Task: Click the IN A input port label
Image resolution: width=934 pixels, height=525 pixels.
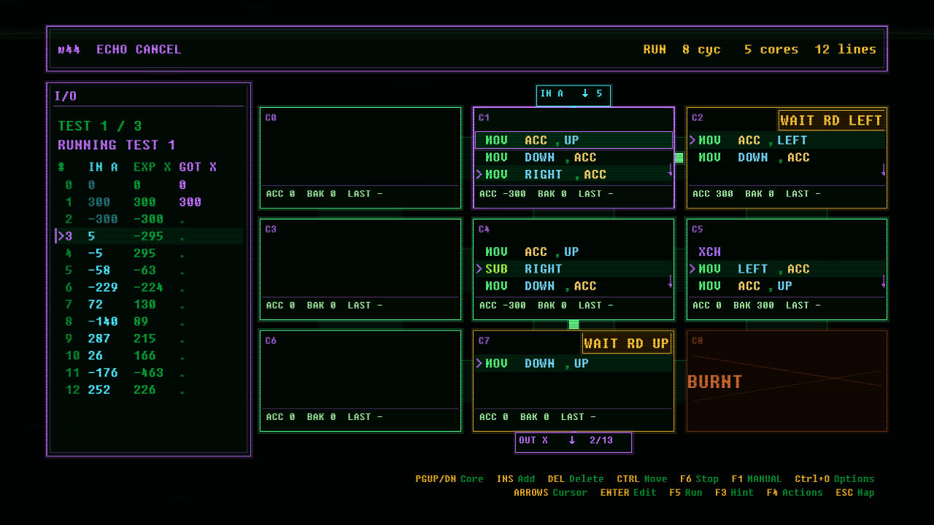Action: point(574,94)
